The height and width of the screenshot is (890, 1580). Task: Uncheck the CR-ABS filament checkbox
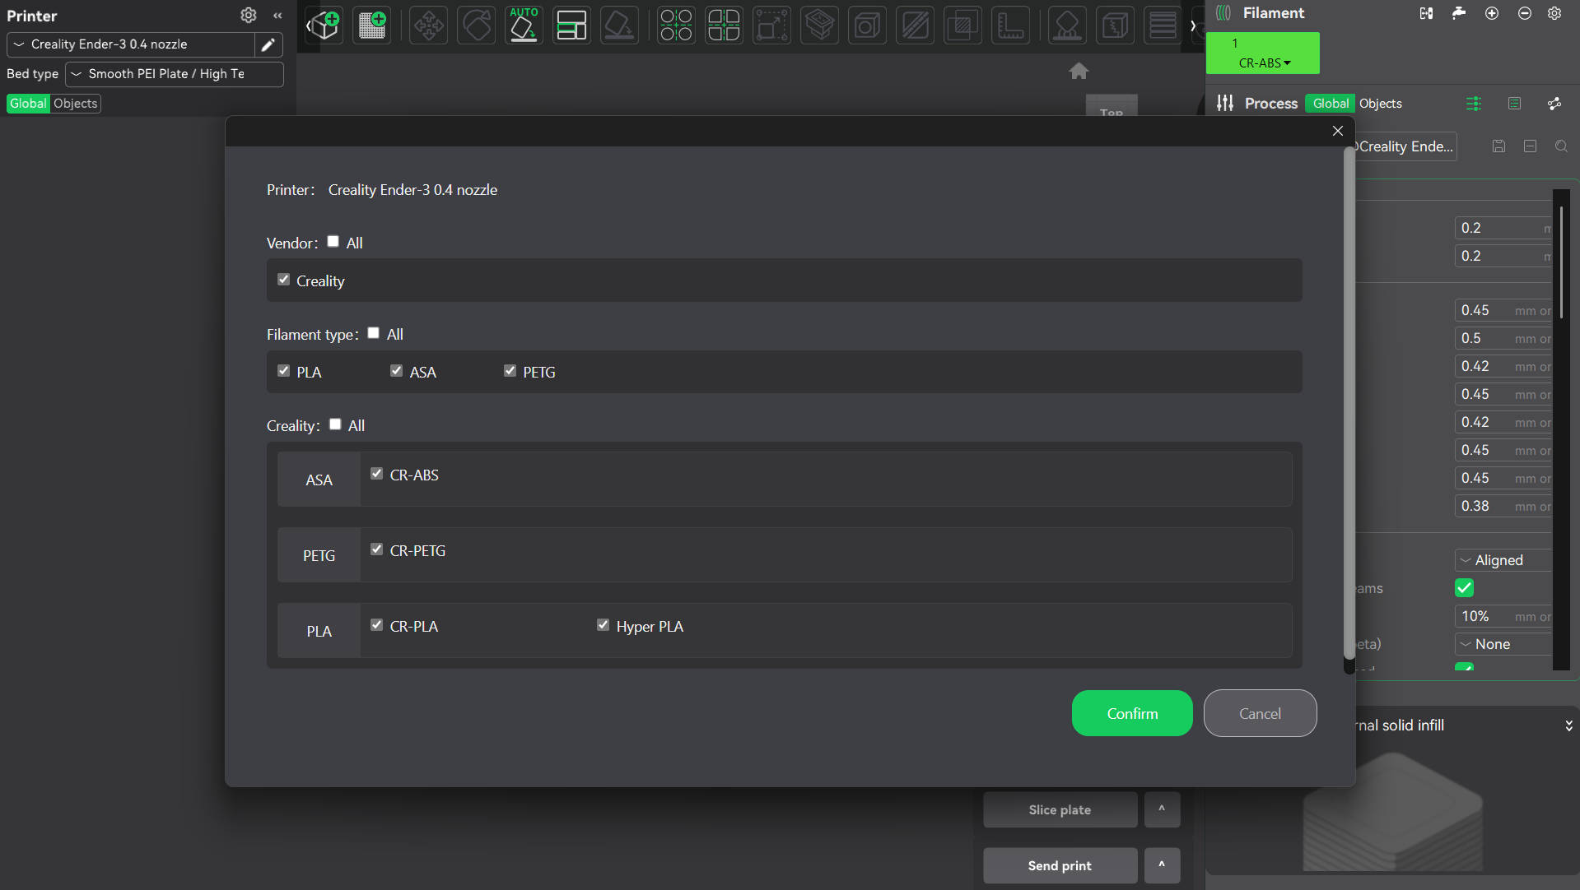point(376,474)
